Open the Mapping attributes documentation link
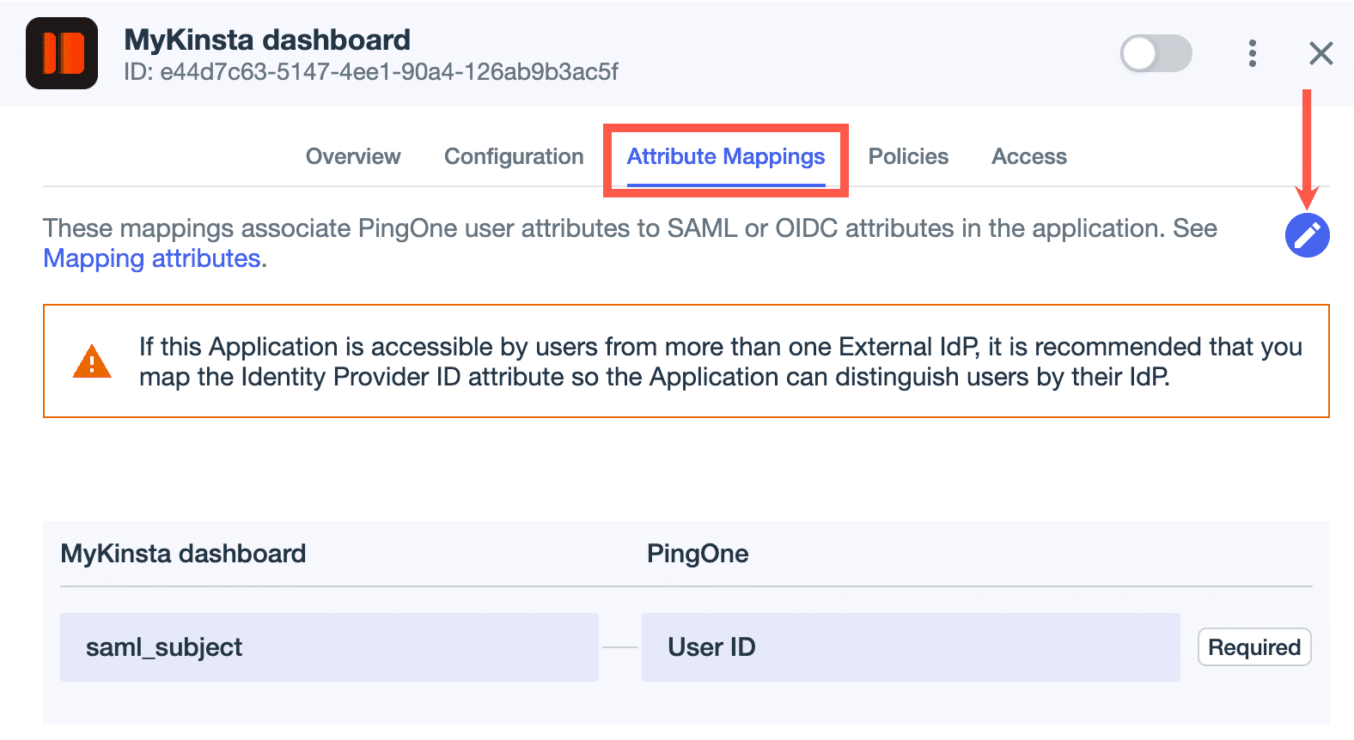Screen dimensions: 1354x740 tap(151, 258)
